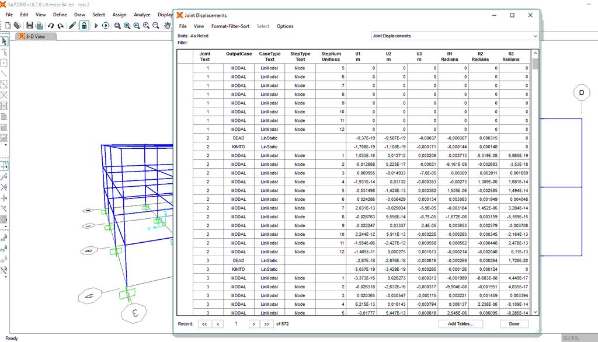Click the New Model icon in main toolbar
598x342 pixels.
[x=8, y=26]
